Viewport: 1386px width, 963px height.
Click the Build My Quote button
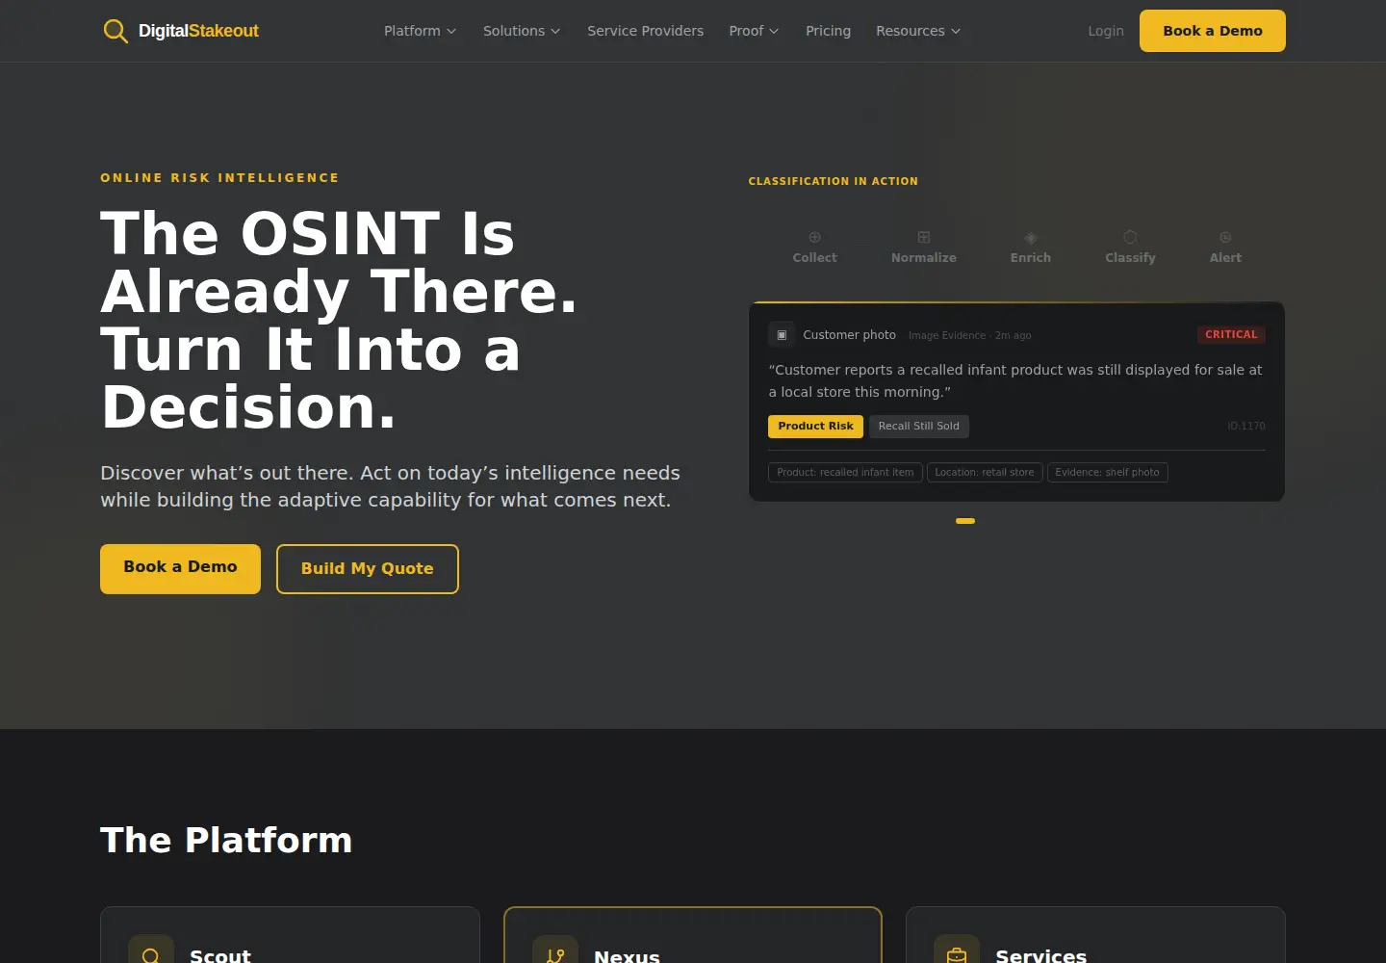click(368, 569)
